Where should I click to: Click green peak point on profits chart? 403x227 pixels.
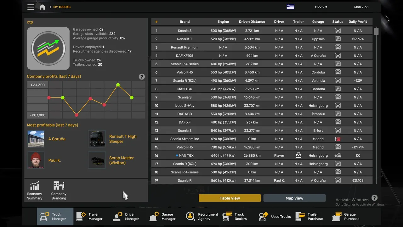(x=118, y=85)
